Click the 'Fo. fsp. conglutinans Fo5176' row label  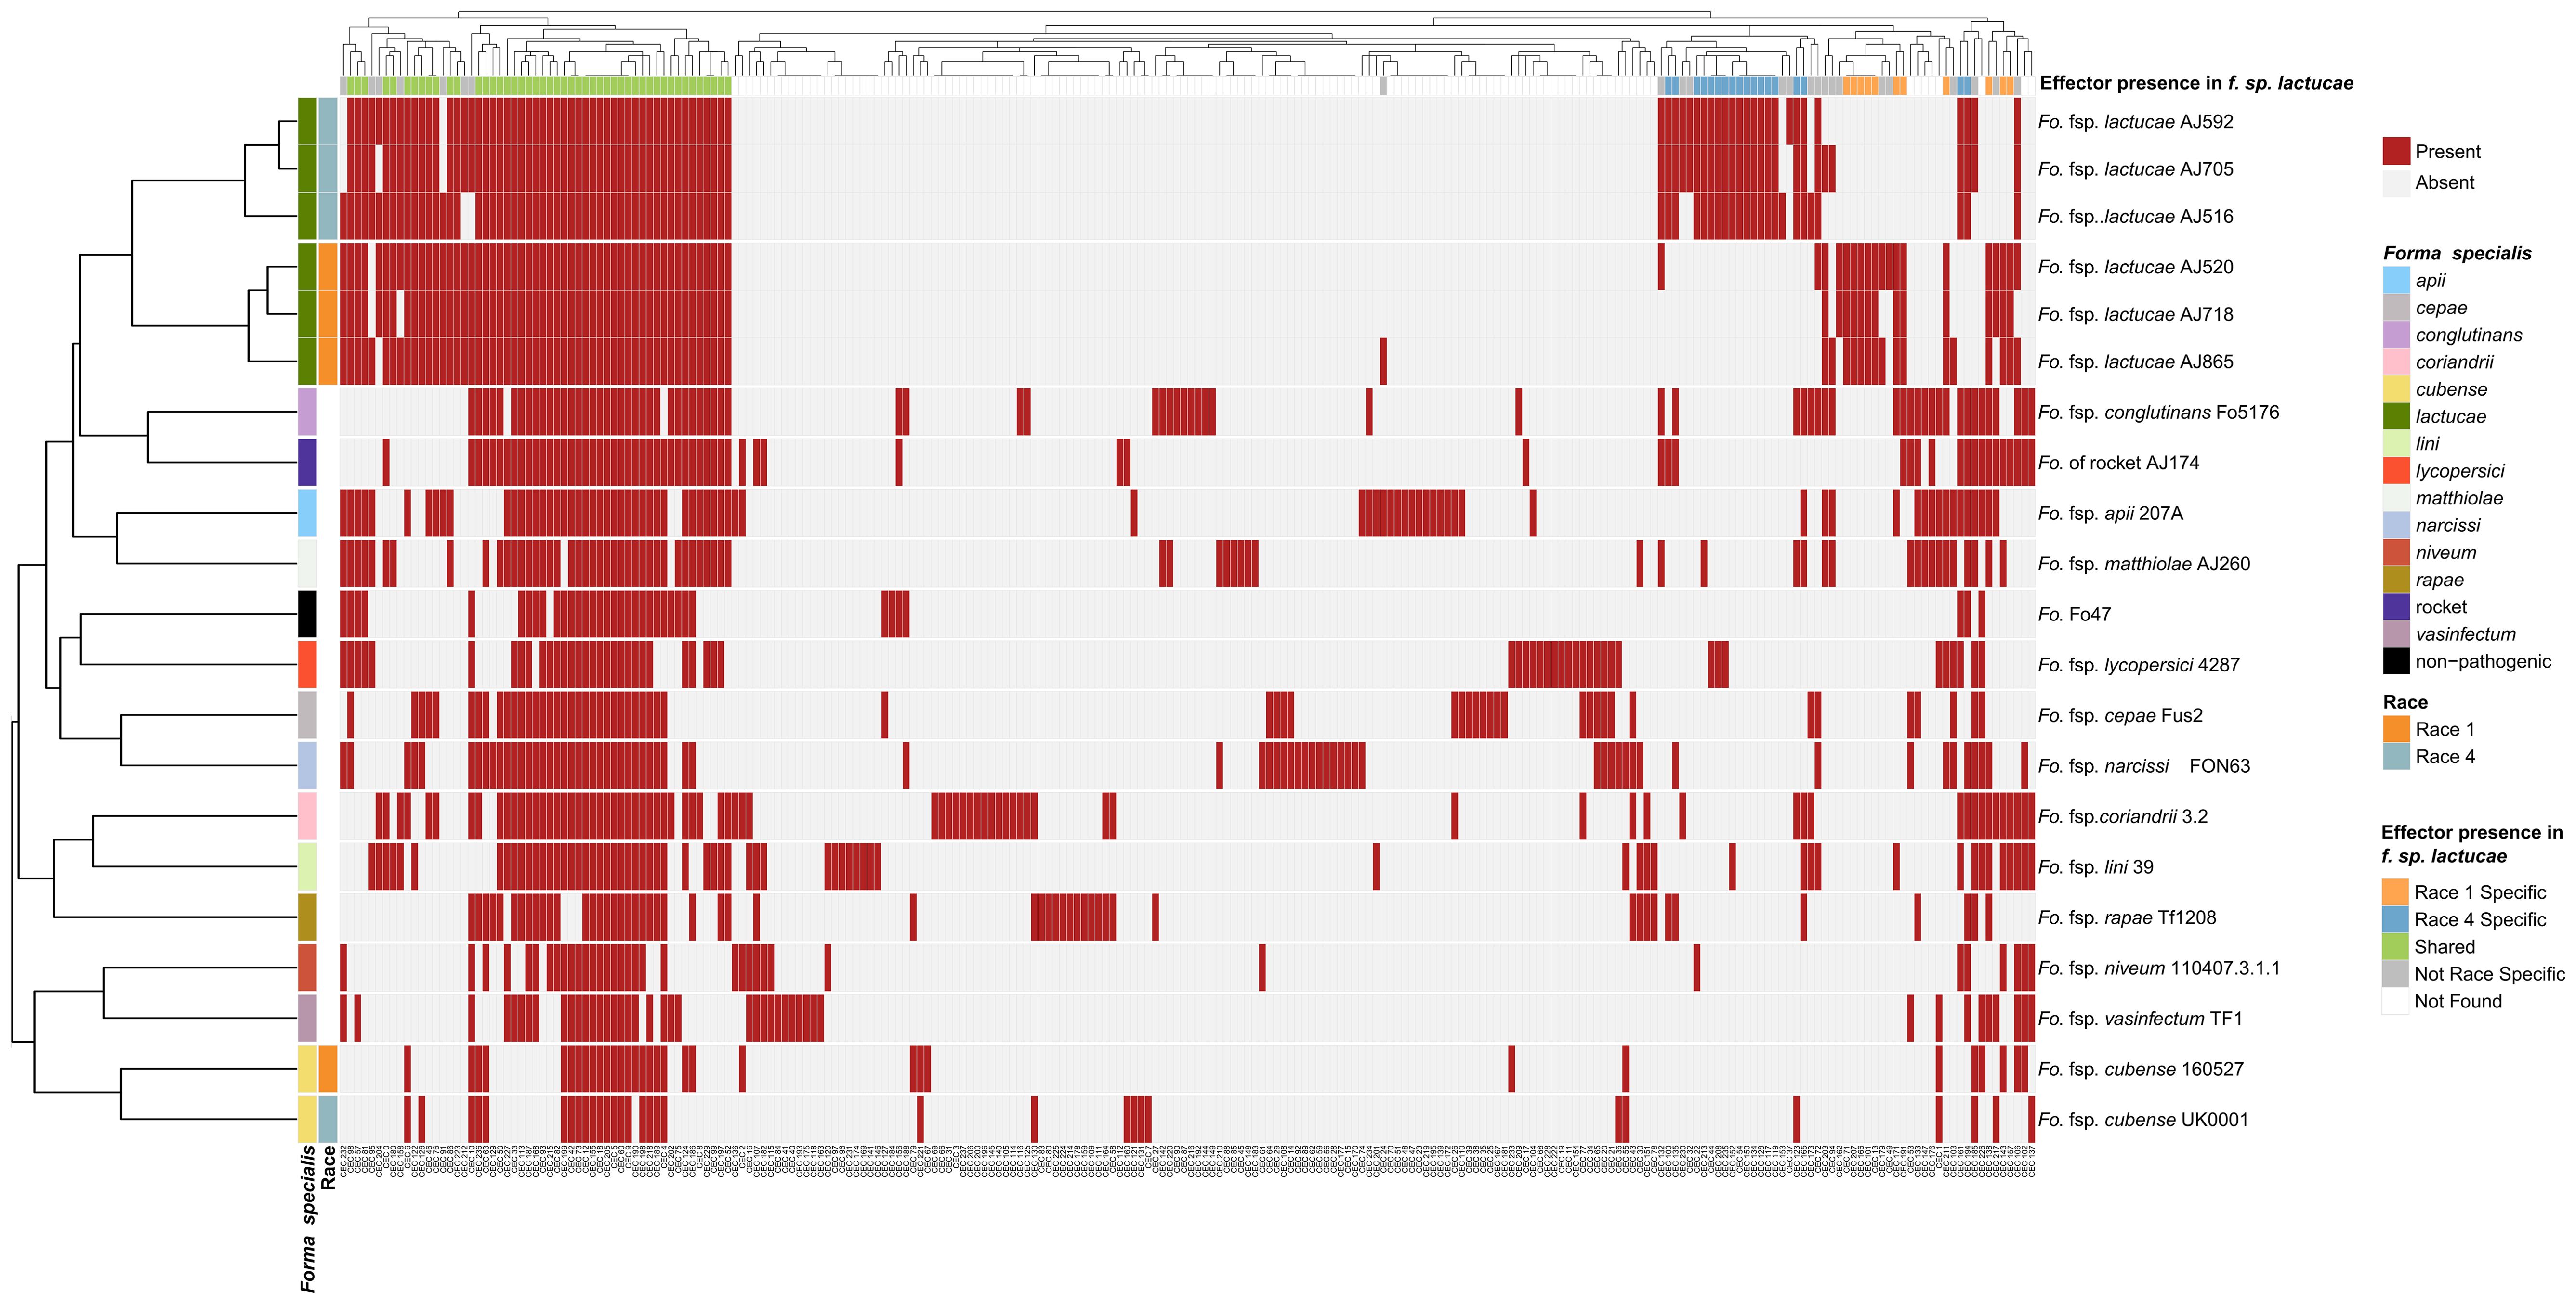coord(2158,413)
